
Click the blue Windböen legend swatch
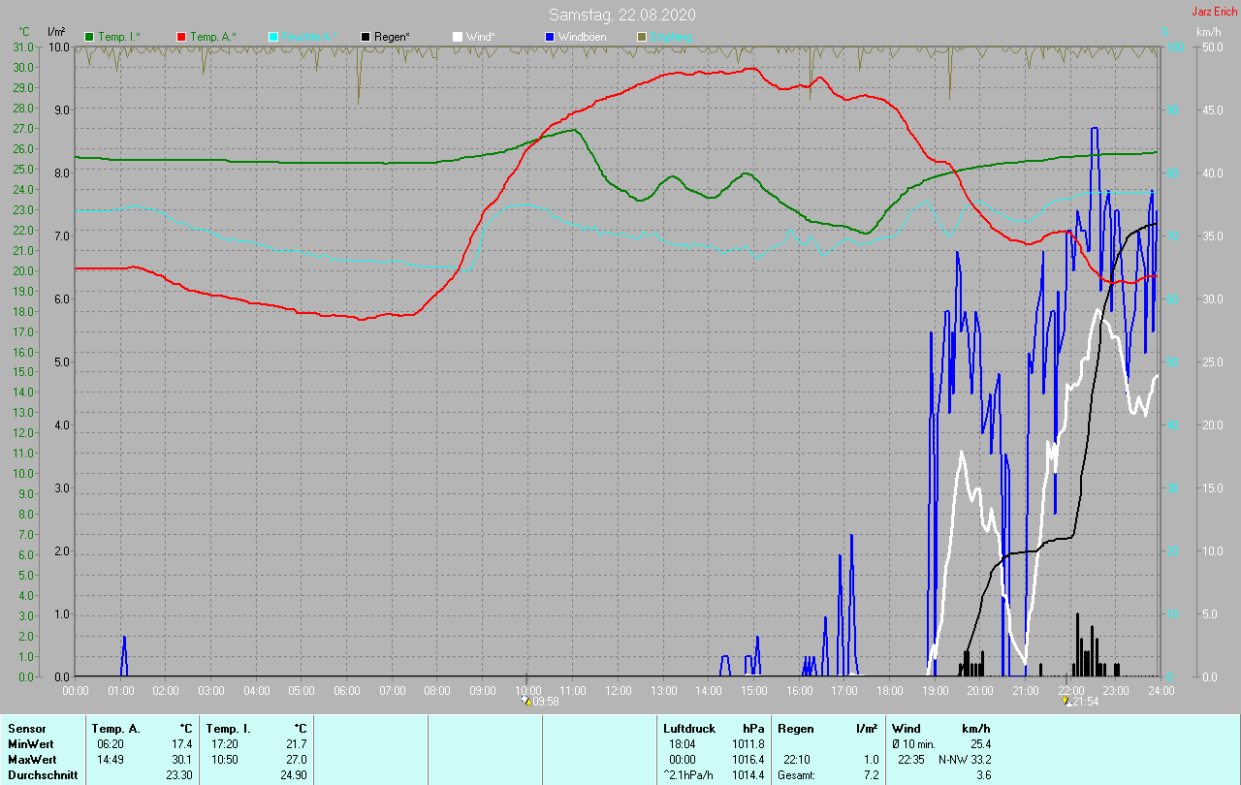(549, 37)
